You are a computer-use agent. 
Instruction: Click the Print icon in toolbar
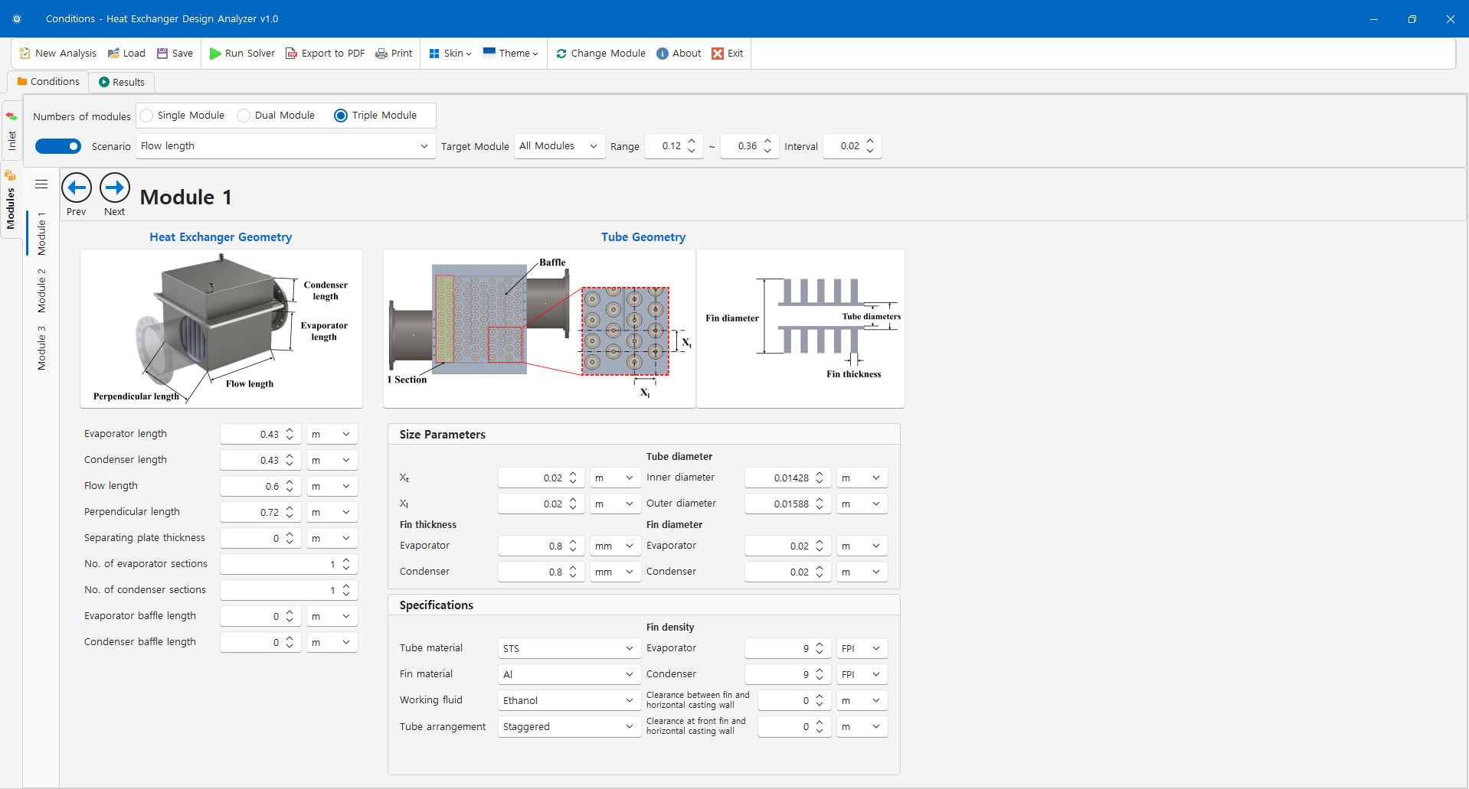click(x=381, y=54)
